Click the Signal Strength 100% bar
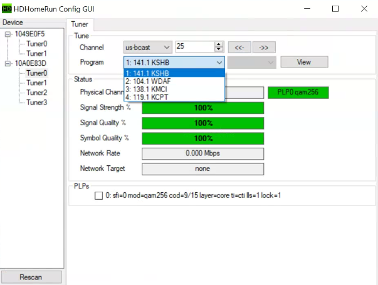378x285 pixels. pos(203,108)
